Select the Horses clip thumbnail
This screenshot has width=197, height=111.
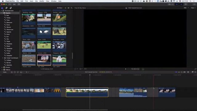click(x=44, y=46)
